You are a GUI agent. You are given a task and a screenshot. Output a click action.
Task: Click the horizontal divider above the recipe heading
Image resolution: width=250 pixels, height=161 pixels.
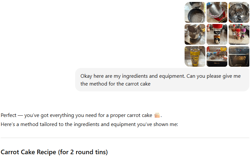pos(125,138)
